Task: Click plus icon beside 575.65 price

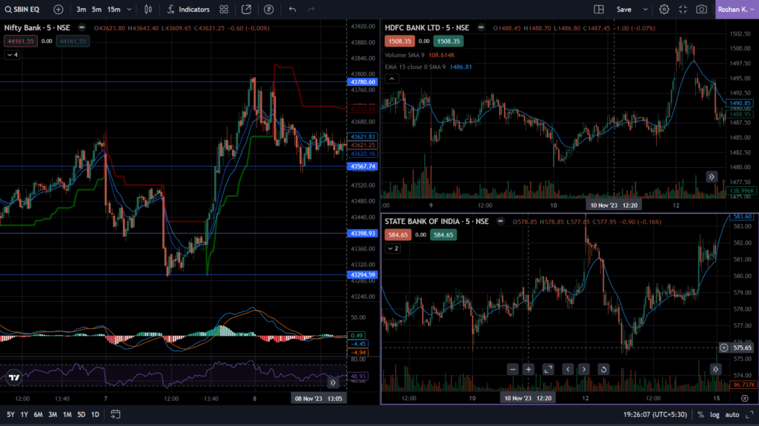Action: coord(723,348)
